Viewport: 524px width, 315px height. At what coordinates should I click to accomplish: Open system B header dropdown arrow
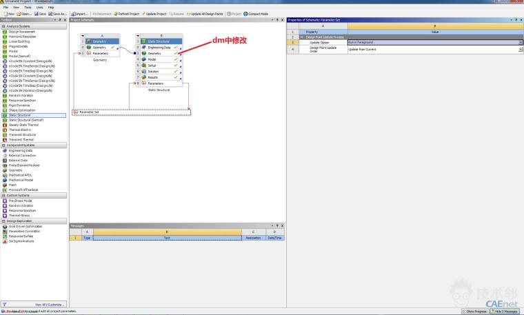pos(138,35)
